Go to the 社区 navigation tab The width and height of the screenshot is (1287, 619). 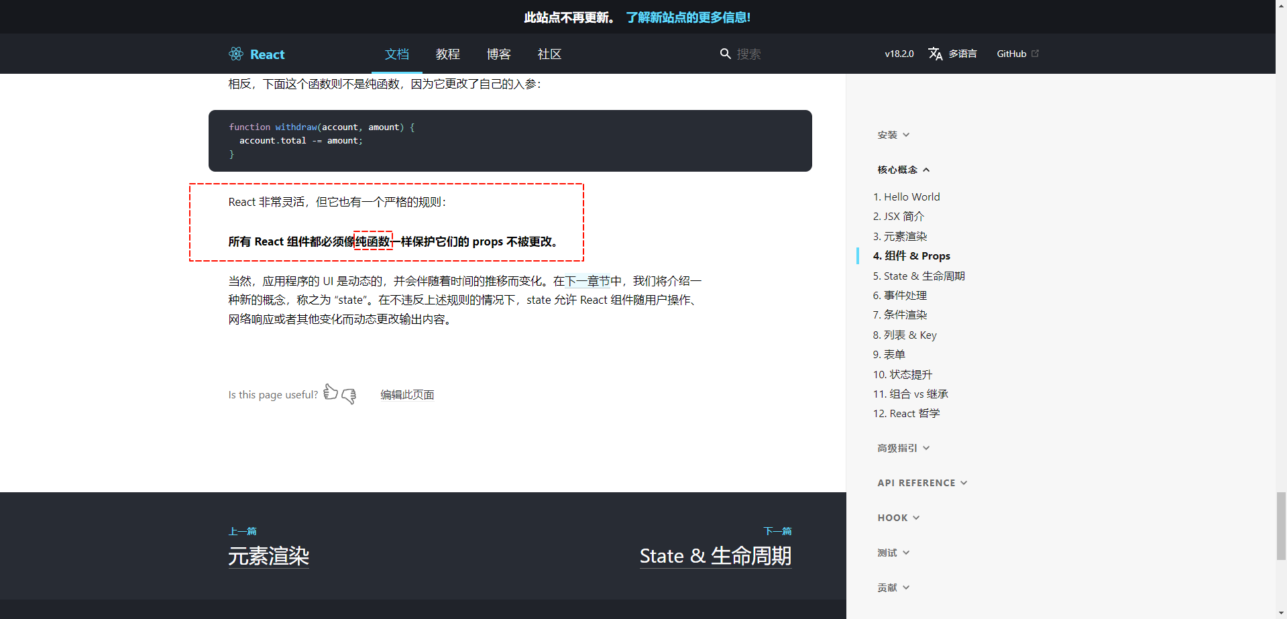(x=549, y=54)
